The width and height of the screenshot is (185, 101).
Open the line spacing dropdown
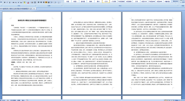(52, 2)
